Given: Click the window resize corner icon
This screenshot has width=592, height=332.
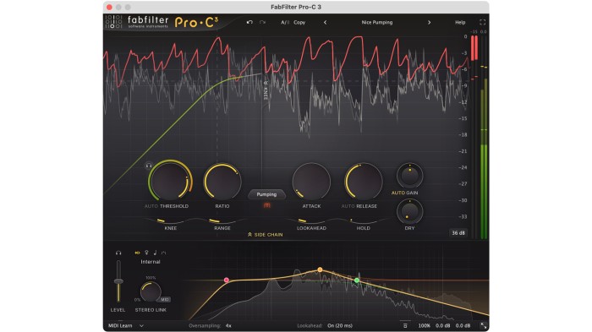Looking at the screenshot, I should click(483, 325).
